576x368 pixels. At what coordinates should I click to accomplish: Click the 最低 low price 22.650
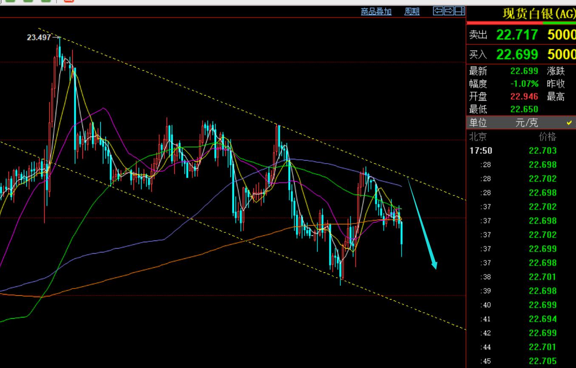(524, 109)
